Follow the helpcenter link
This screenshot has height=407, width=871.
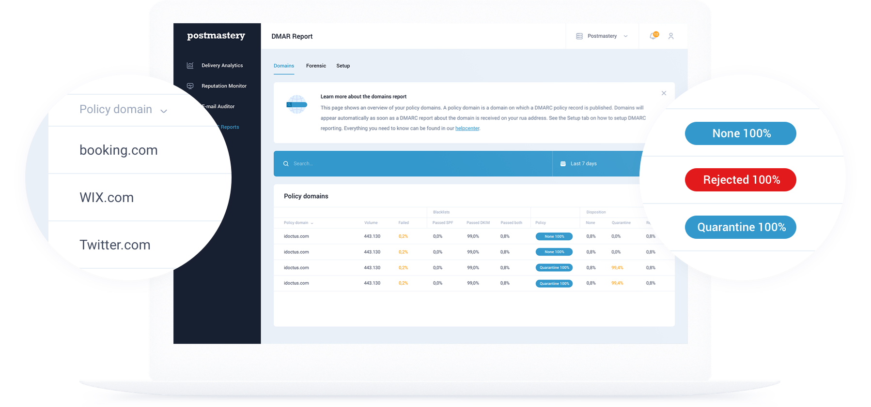click(467, 129)
